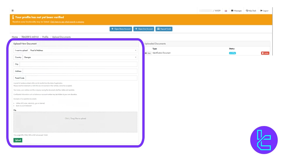Screen dimensions: 282x158
Task: Open the Country dropdown showing Georgia
Action: click(x=80, y=57)
